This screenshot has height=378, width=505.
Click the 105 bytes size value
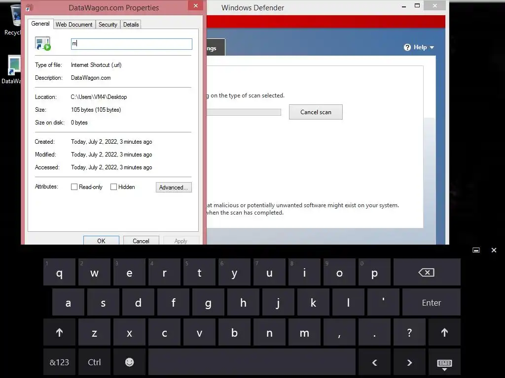click(x=96, y=110)
